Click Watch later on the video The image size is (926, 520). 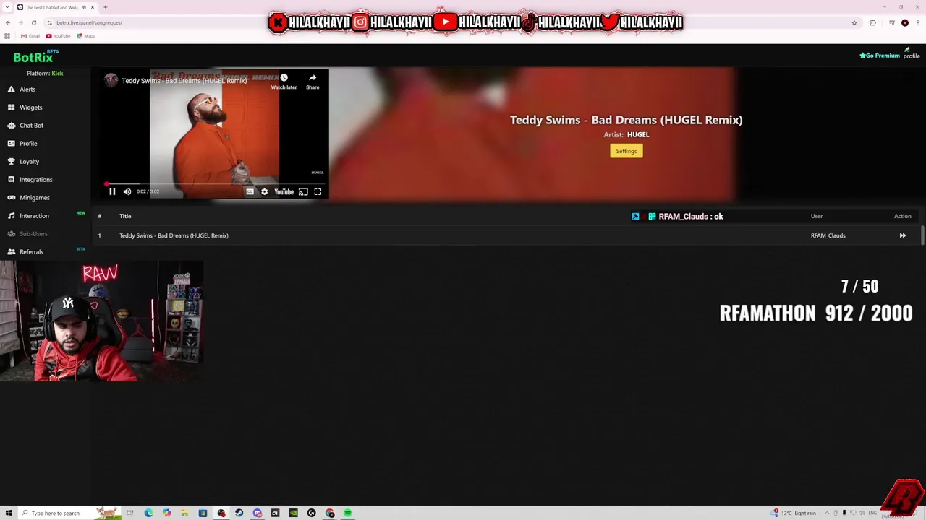click(284, 81)
